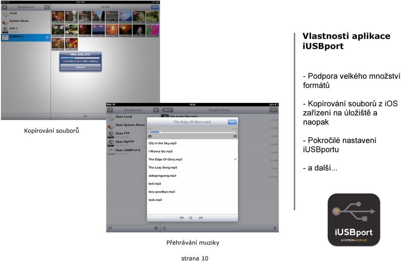Click the FTP-1 server icon
Image resolution: width=401 pixels, height=261 pixels.
click(5, 29)
